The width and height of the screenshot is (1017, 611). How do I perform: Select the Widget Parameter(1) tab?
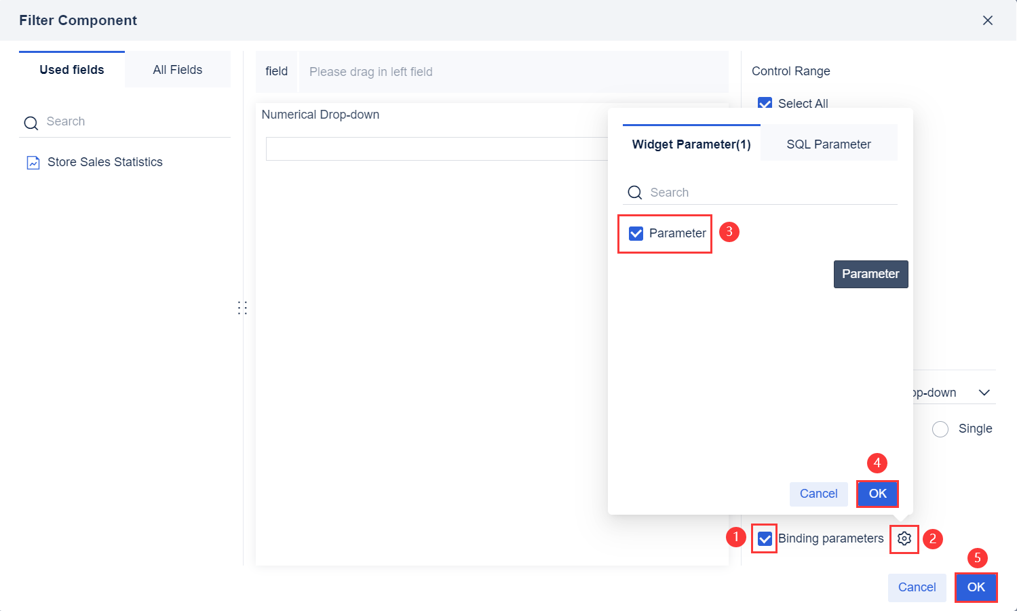691,144
